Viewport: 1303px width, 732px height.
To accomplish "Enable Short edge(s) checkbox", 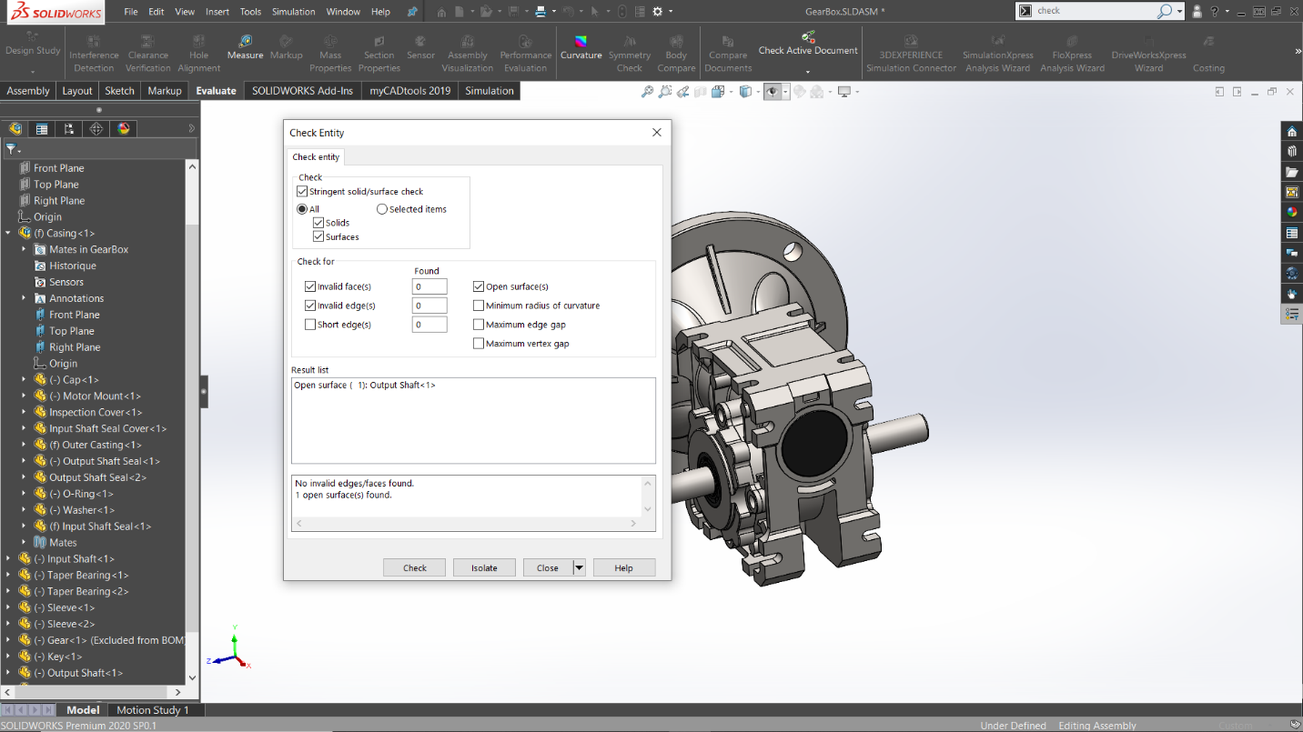I will 310,325.
